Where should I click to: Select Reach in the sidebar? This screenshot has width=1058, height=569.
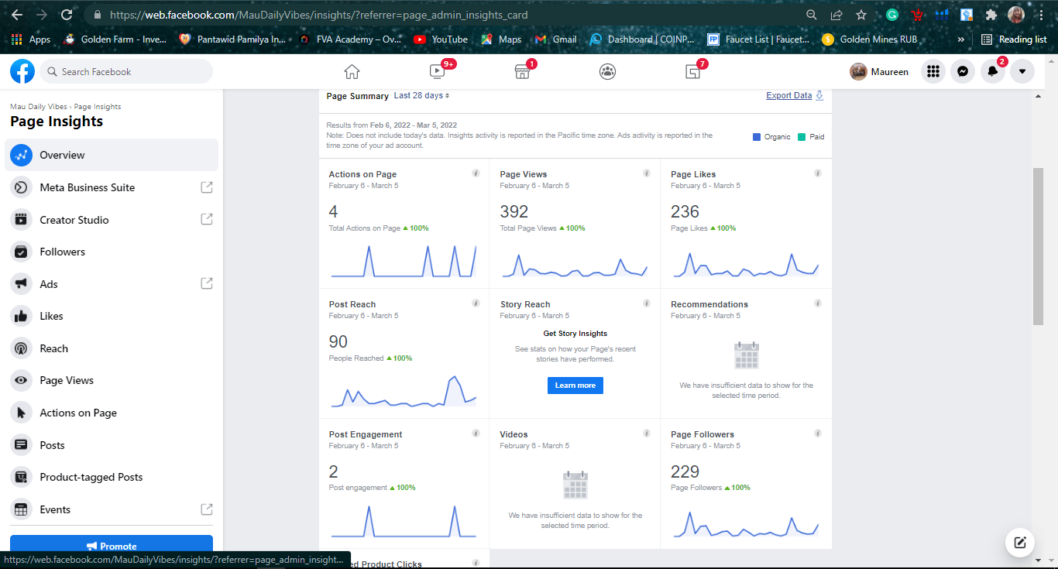tap(112, 348)
